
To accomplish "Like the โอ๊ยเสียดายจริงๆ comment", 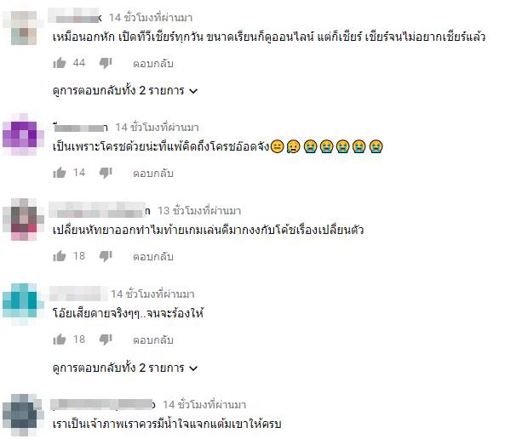I will [x=60, y=339].
